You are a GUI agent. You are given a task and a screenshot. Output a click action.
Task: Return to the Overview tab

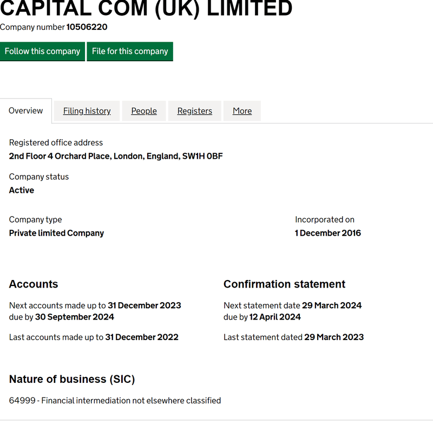25,110
